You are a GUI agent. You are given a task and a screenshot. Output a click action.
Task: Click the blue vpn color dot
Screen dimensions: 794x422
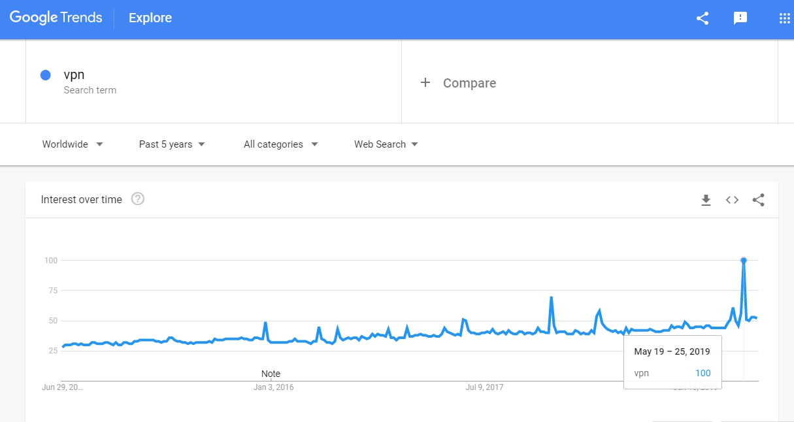46,75
